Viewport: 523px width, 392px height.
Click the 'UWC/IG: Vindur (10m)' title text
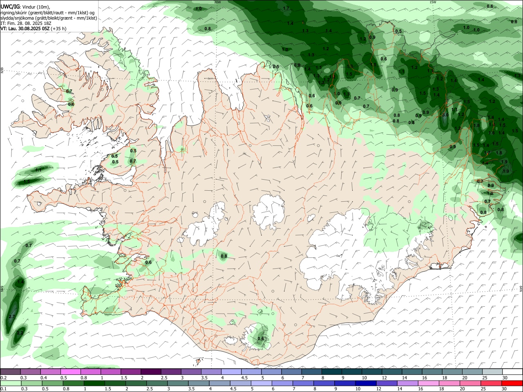tap(25, 7)
